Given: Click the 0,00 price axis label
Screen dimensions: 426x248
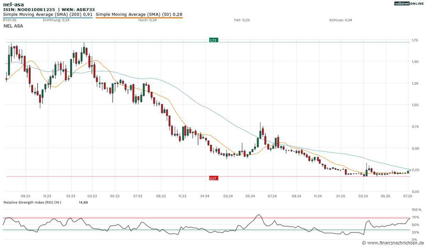Looking at the screenshot, I should (415, 192).
